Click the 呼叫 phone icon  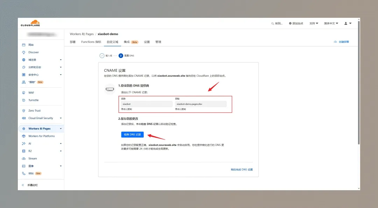(x=24, y=173)
